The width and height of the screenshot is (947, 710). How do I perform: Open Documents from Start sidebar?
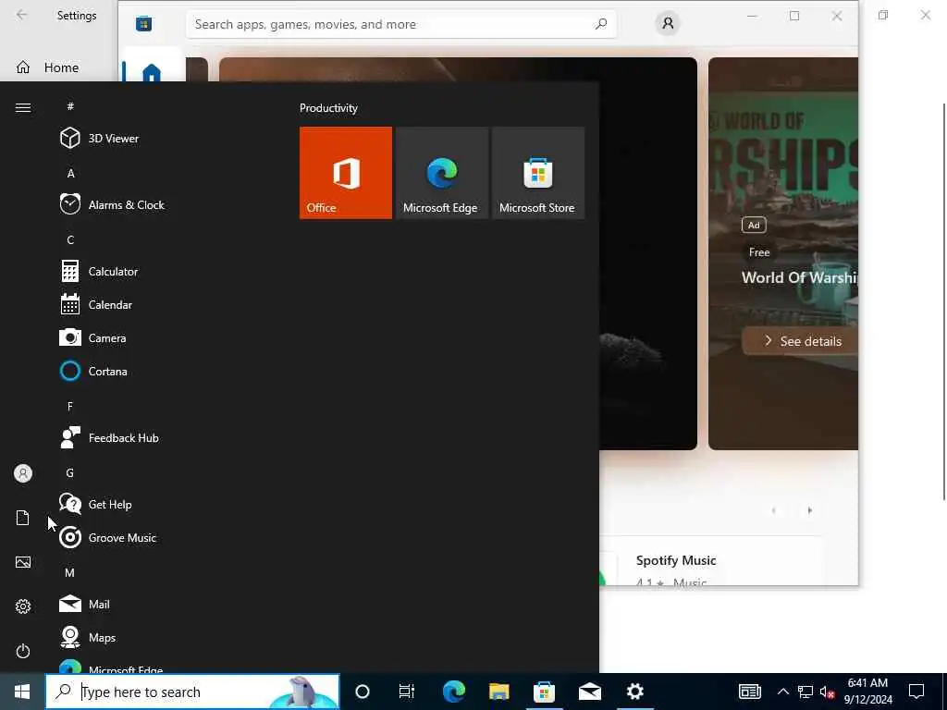tap(23, 518)
